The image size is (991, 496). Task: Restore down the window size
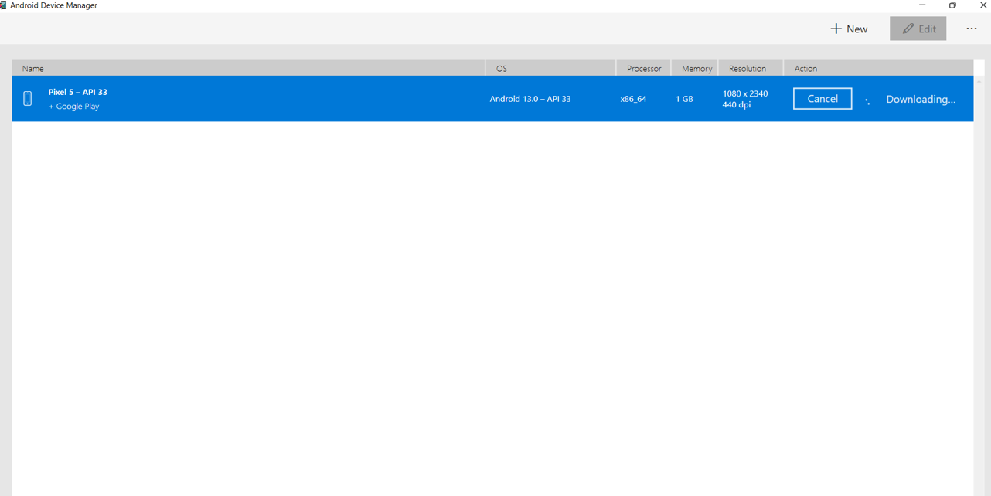[952, 5]
